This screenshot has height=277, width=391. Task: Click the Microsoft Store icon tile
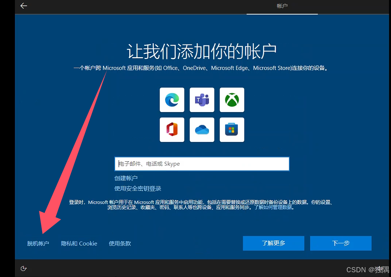click(232, 130)
